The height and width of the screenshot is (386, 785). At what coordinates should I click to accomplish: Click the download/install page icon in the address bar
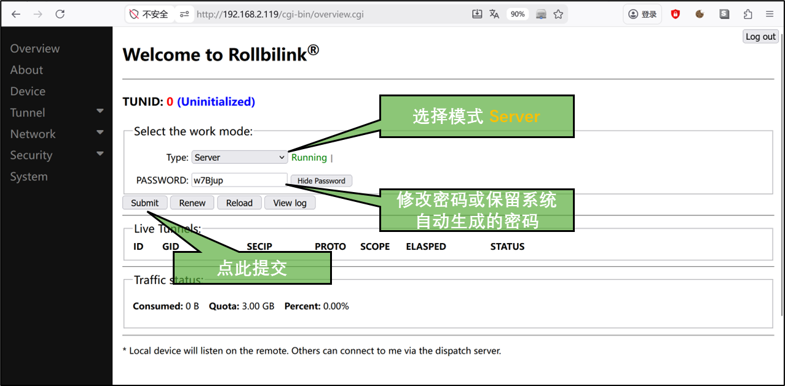tap(477, 14)
